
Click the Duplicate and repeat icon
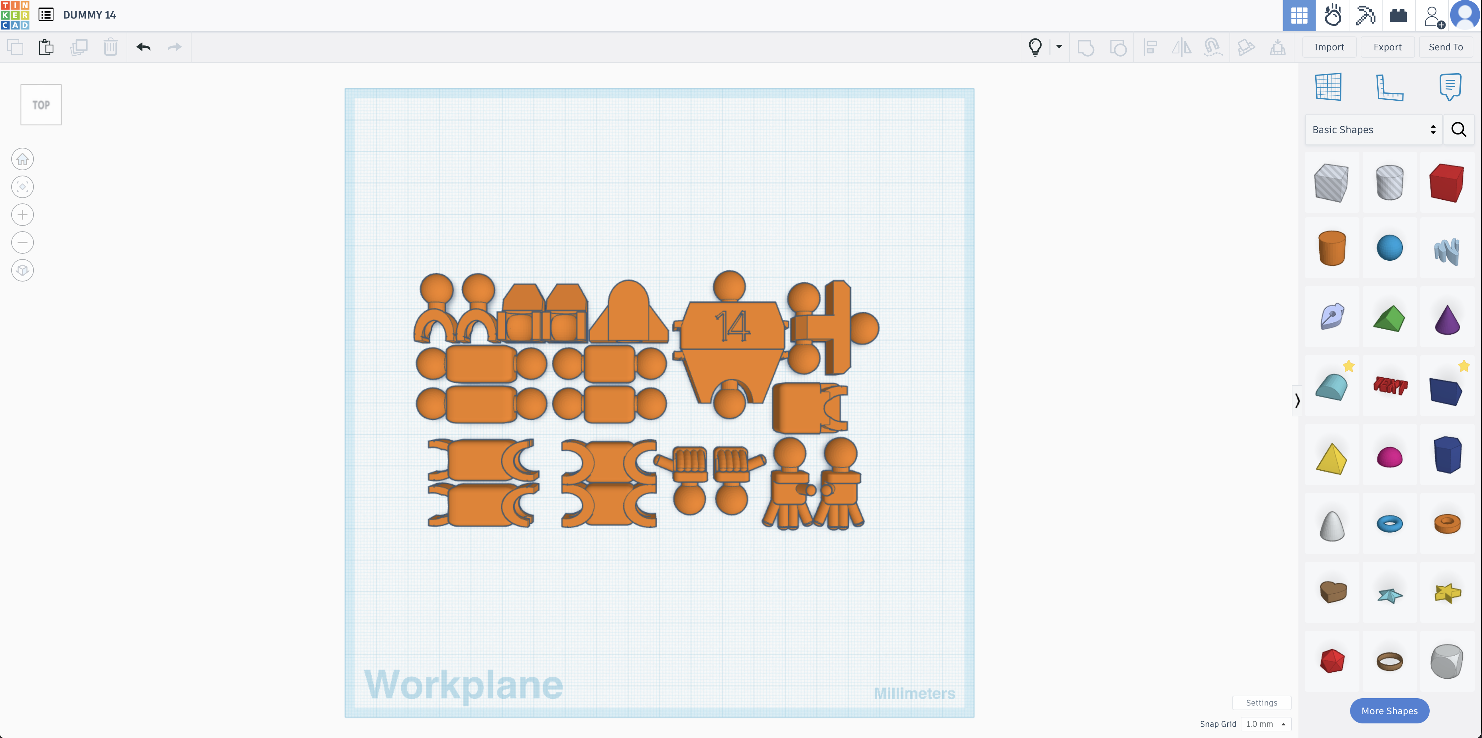[79, 47]
